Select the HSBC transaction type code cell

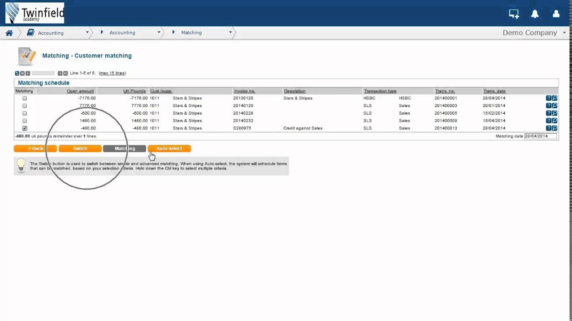(x=370, y=98)
